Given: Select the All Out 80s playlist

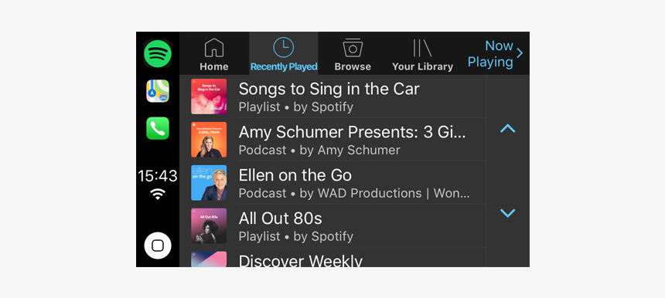Looking at the screenshot, I should tap(333, 226).
